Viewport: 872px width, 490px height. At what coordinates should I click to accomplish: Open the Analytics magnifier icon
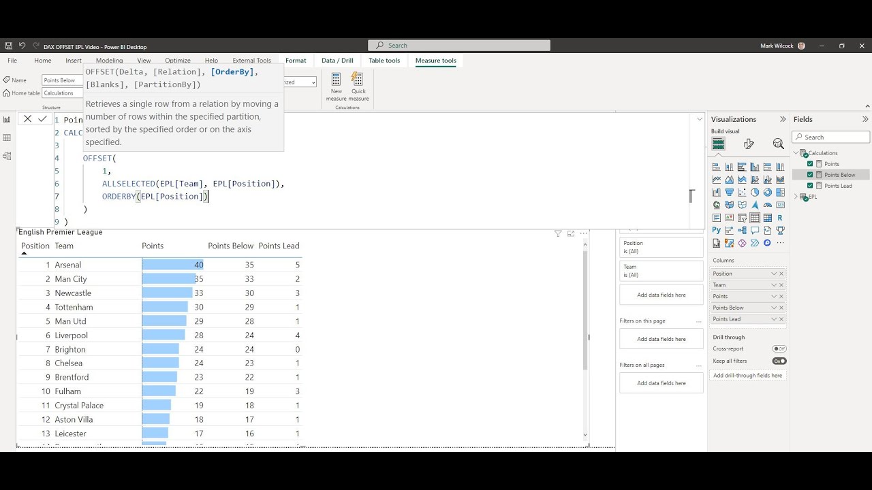[x=778, y=144]
